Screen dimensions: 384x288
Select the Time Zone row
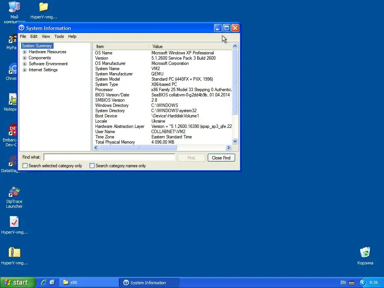point(162,137)
